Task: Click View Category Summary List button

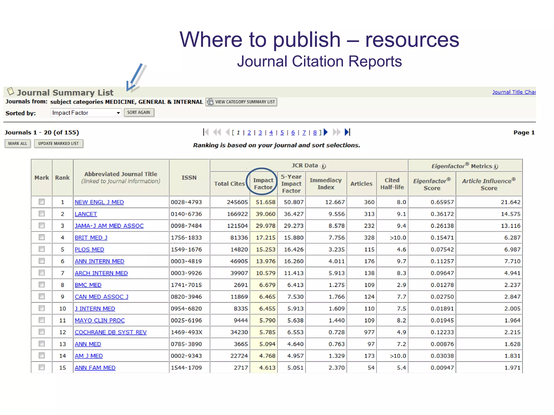Action: 241,102
